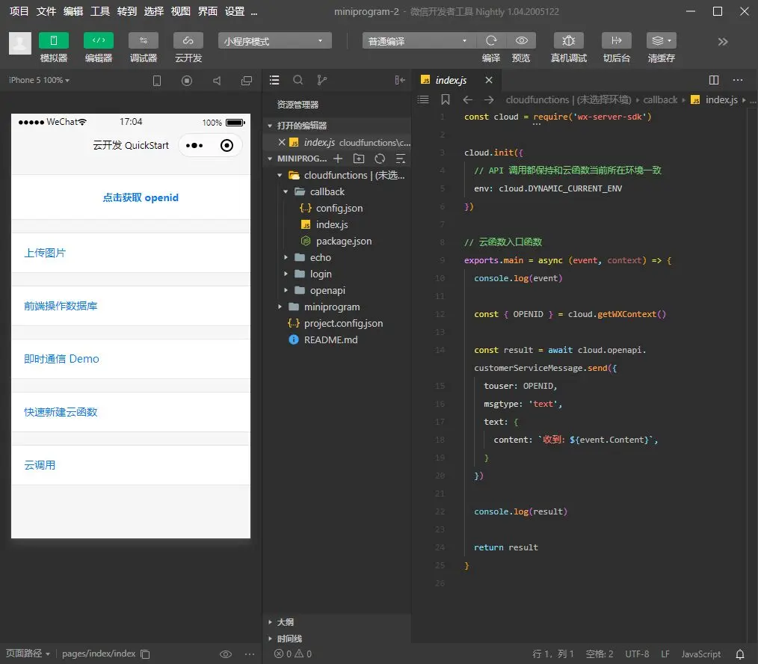Click the Cloud Development (云开发) icon
Viewport: 758px width, 664px height.
point(188,40)
